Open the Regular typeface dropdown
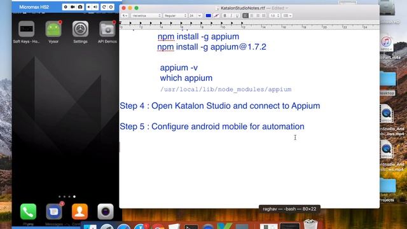407x229 pixels. click(176, 15)
